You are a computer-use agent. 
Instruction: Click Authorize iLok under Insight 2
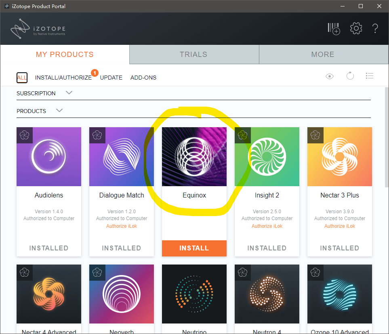(267, 226)
